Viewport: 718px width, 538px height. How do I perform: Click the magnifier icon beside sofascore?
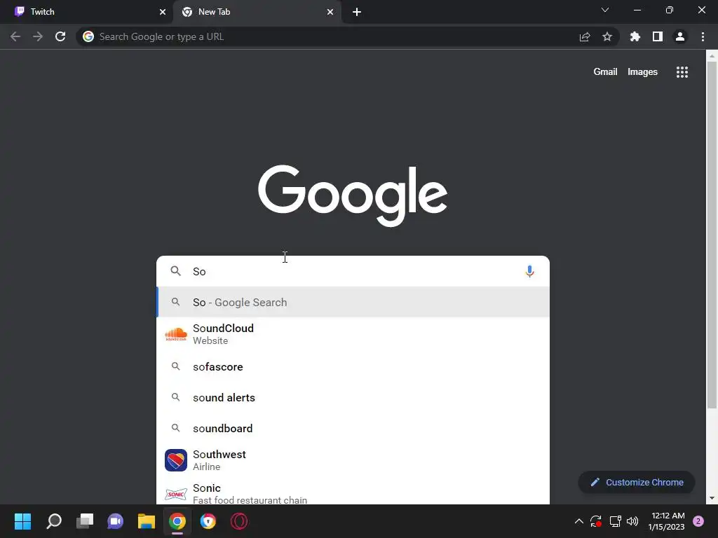coord(175,366)
